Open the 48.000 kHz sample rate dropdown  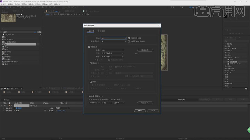click(95, 103)
